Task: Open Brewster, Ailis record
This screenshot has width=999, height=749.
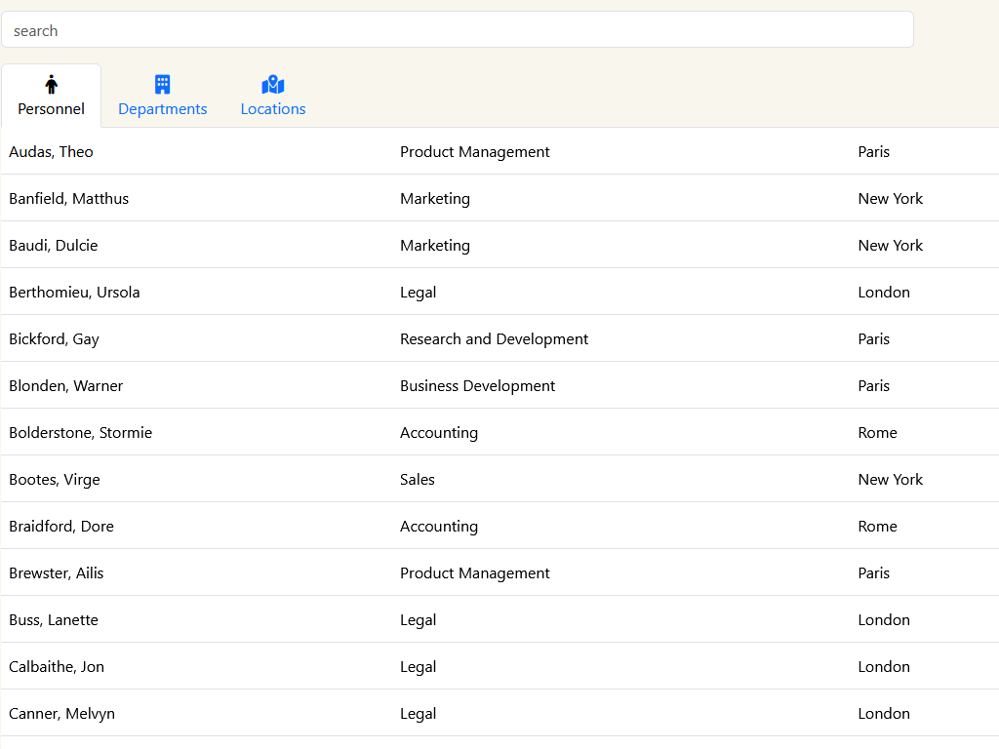Action: 57,573
